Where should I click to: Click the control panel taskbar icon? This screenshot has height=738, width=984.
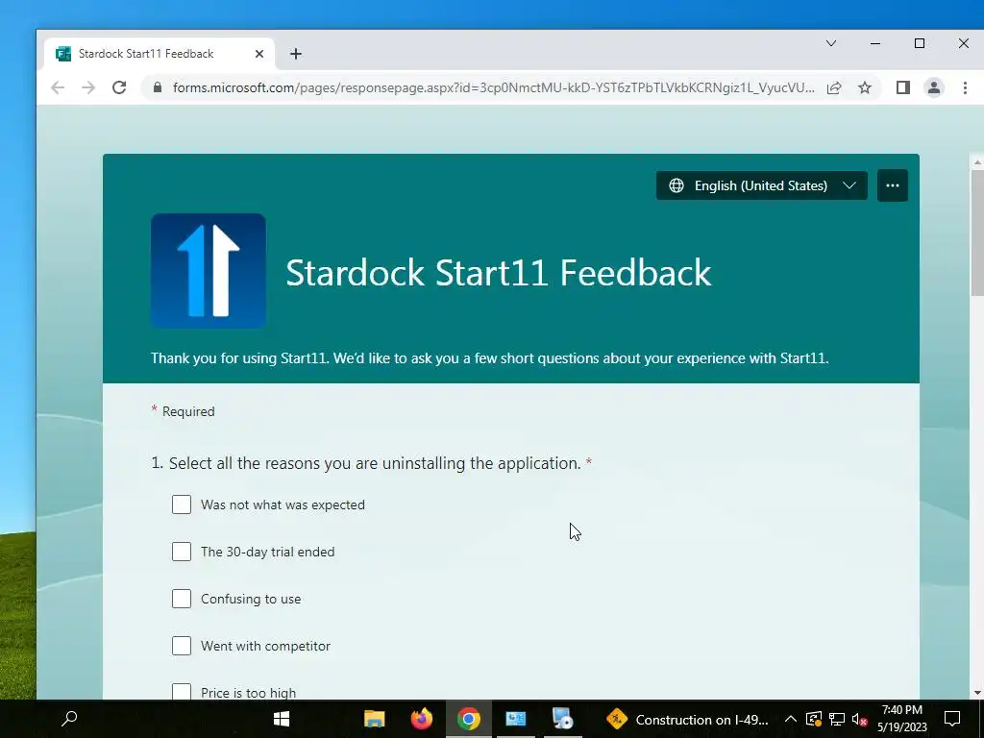click(516, 719)
